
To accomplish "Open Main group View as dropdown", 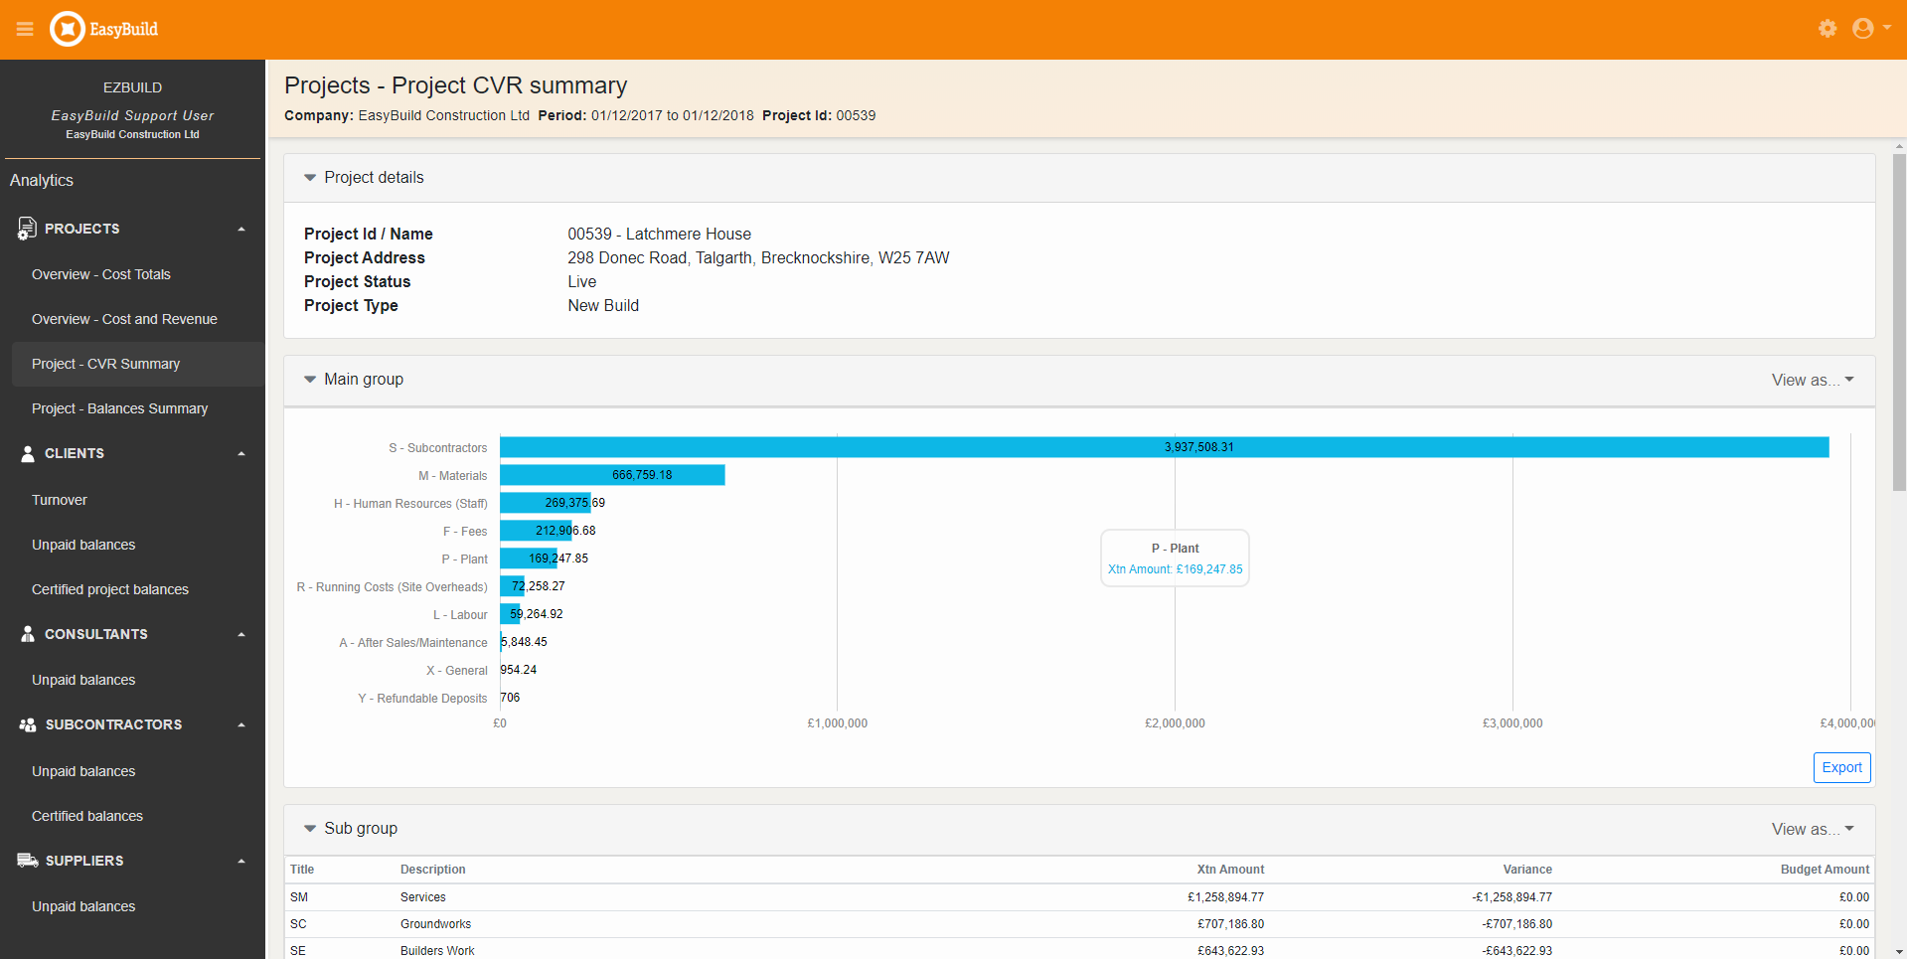I will [1812, 380].
